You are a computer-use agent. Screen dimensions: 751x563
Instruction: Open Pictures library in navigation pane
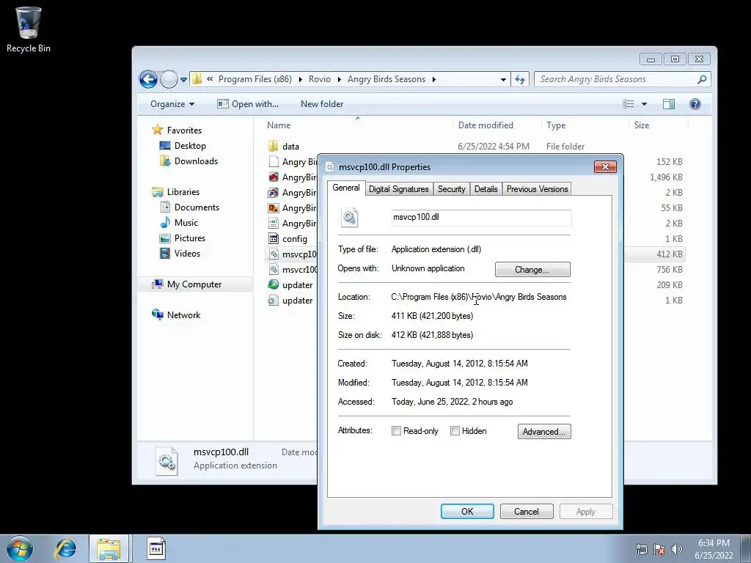[183, 238]
